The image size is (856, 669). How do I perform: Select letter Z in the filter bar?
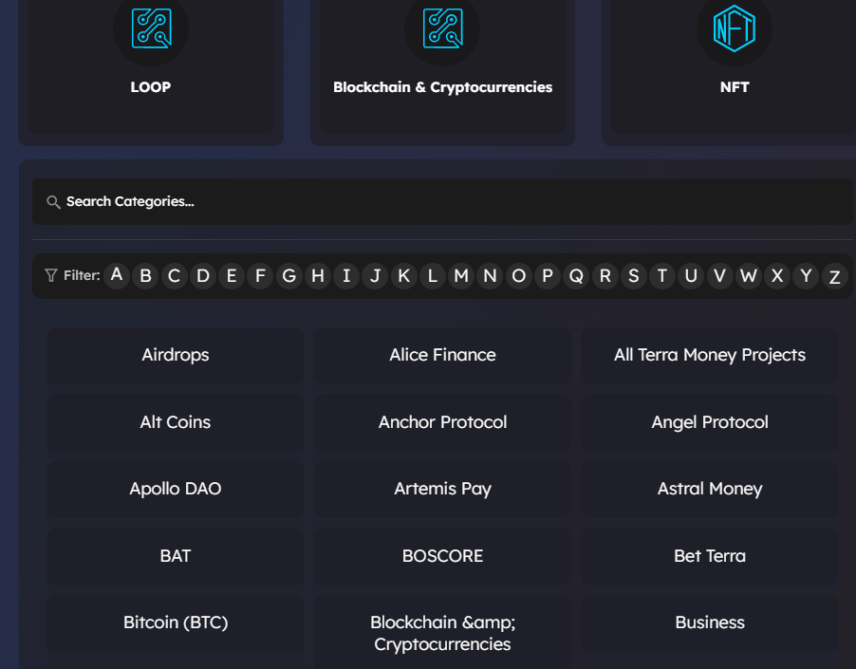click(834, 276)
